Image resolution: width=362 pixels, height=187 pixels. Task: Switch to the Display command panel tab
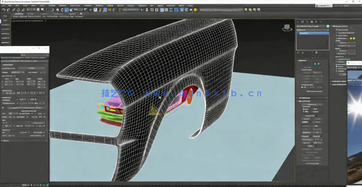tap(316, 22)
